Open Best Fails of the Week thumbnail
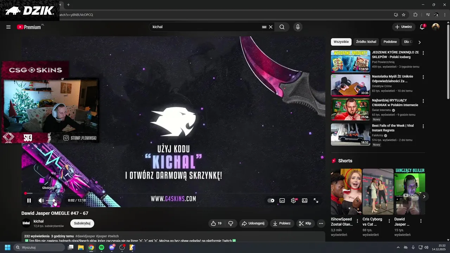Viewport: 450px width, 253px height. 351,134
